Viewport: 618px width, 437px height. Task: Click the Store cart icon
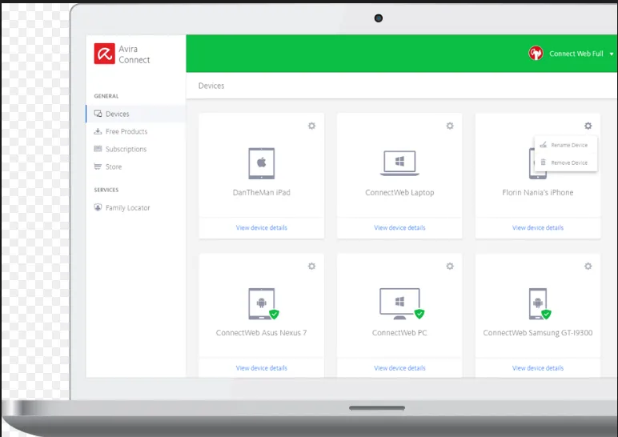[98, 166]
